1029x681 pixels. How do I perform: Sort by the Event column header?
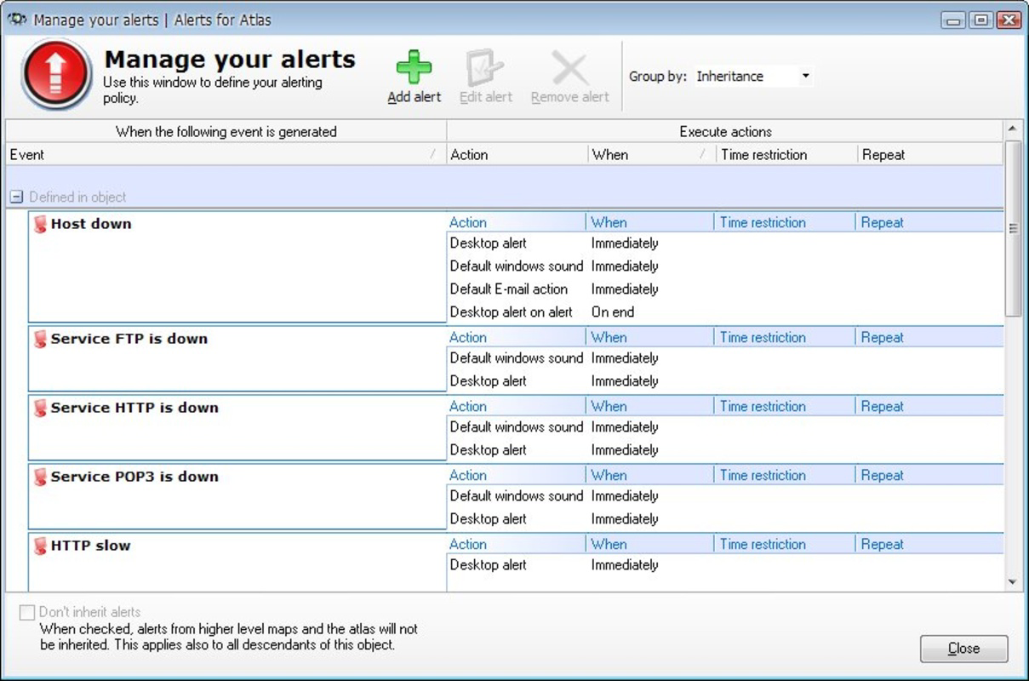[226, 154]
